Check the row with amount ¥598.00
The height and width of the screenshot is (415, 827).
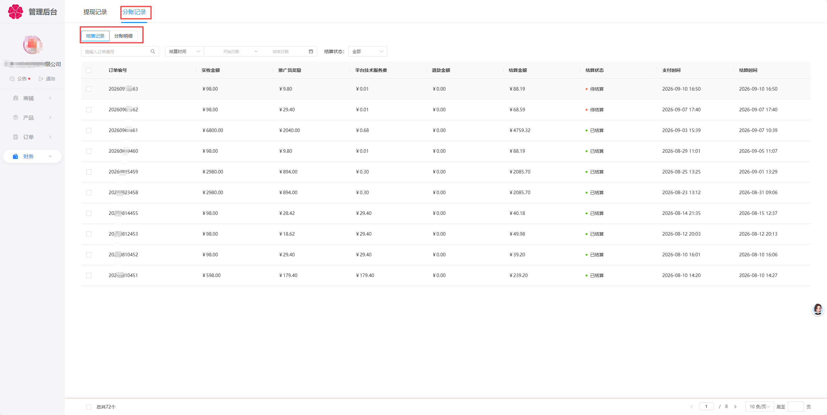pyautogui.click(x=89, y=275)
